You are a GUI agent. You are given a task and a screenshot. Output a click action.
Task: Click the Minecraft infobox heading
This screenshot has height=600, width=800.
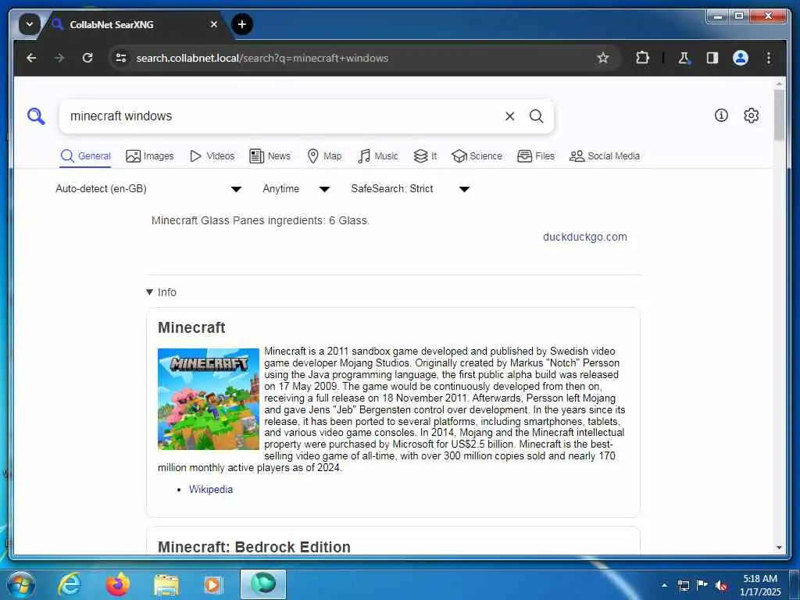point(191,327)
